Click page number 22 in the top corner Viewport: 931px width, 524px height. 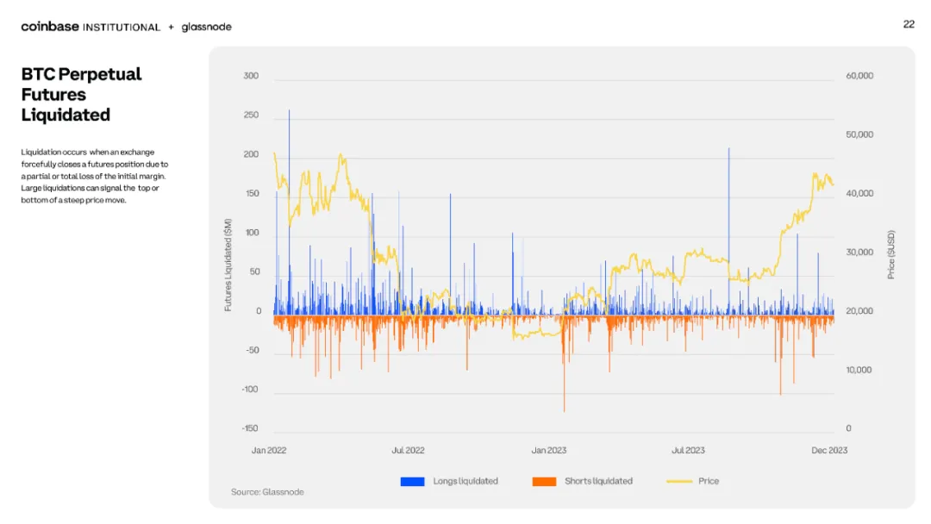click(x=909, y=24)
